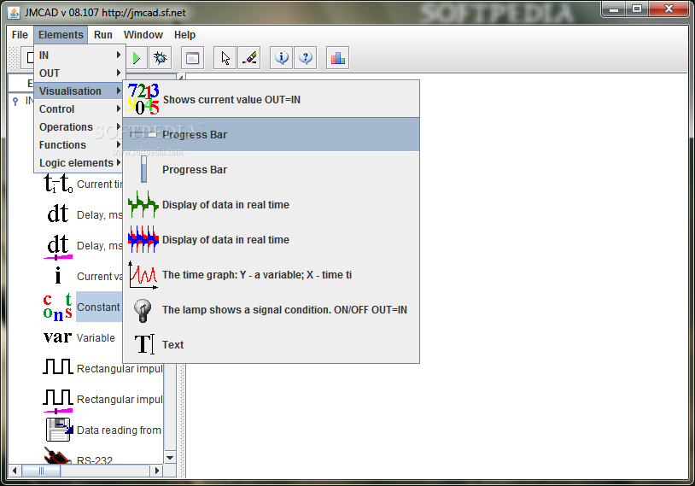The height and width of the screenshot is (486, 695).
Task: Click the scroll right arrow button
Action: [x=156, y=471]
